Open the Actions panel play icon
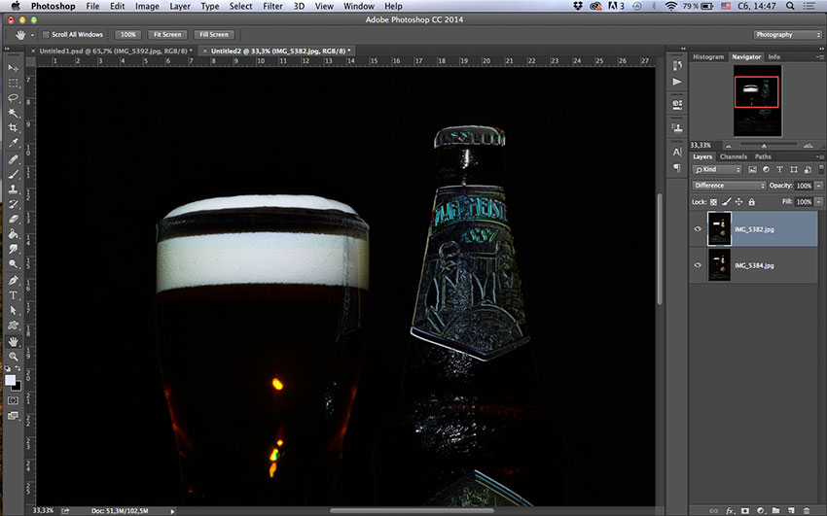 click(677, 82)
